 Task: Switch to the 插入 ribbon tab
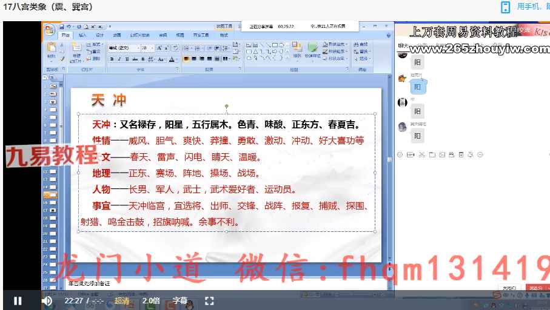[82, 35]
